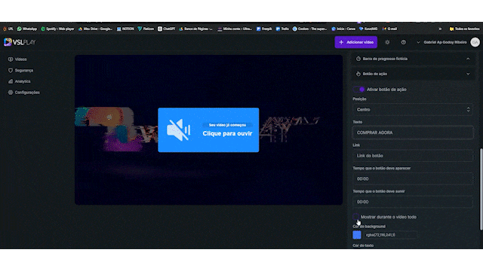Click the Adicionar vídeo button
Viewport: 483px width, 271px height.
tap(355, 42)
